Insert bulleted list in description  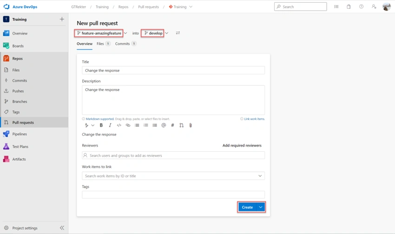tap(137, 125)
